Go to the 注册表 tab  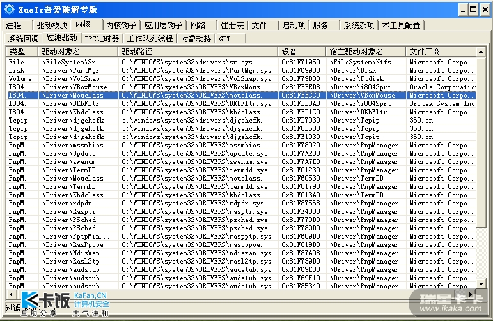[x=232, y=25]
